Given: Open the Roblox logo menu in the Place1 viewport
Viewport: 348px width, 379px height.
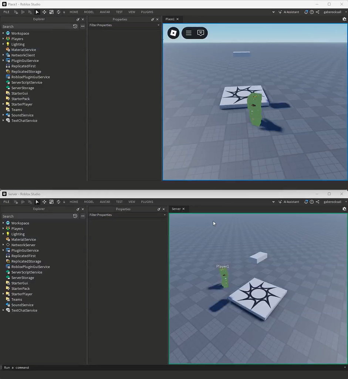Looking at the screenshot, I should click(x=173, y=33).
